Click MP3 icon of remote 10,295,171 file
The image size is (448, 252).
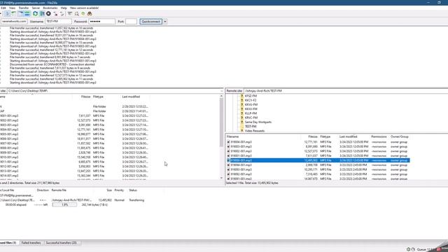(228, 169)
